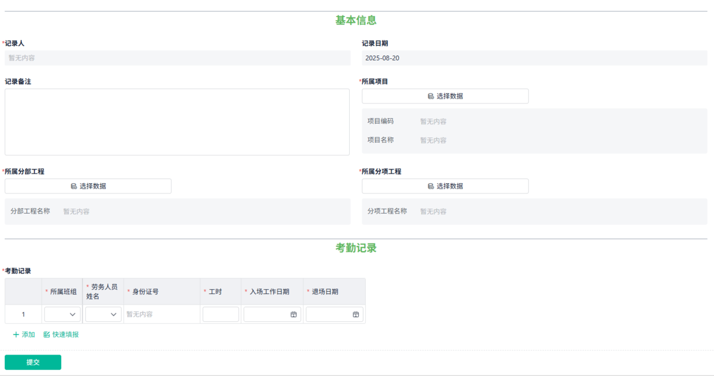Viewport: 714px width, 376px height.
Task: Click the 快速填报 link
Action: coord(61,334)
